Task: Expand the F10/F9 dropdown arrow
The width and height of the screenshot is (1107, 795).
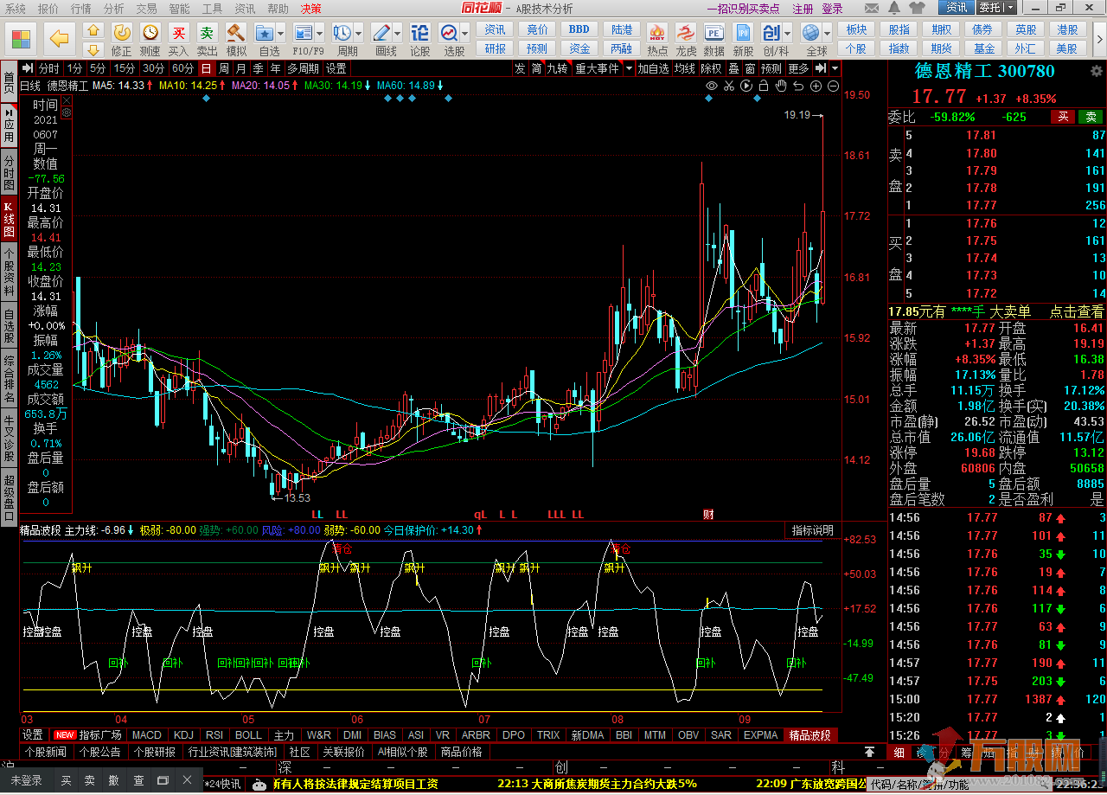Action: point(321,34)
